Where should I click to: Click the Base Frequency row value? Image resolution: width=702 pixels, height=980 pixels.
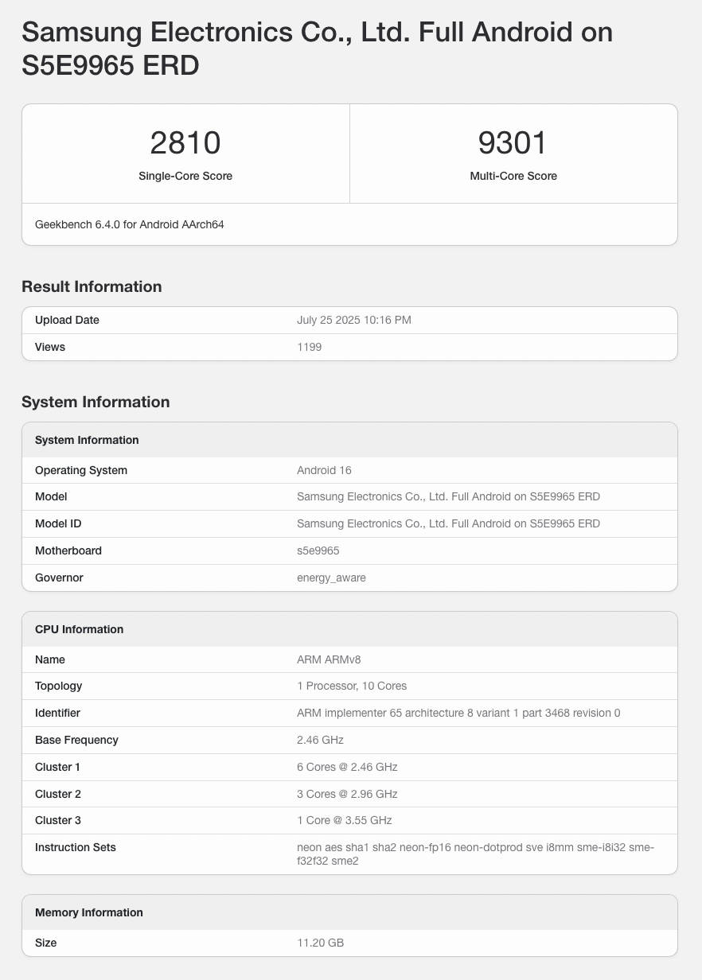320,740
